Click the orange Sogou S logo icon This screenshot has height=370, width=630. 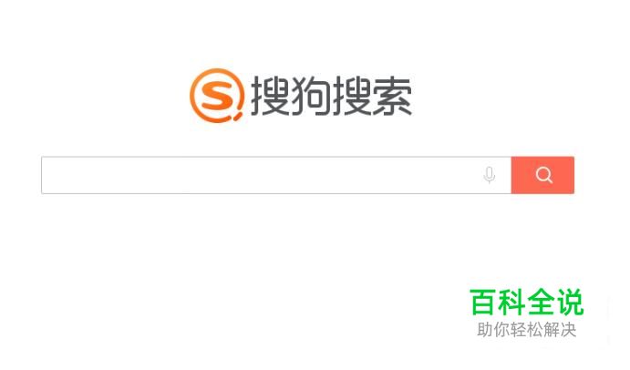[x=217, y=96]
